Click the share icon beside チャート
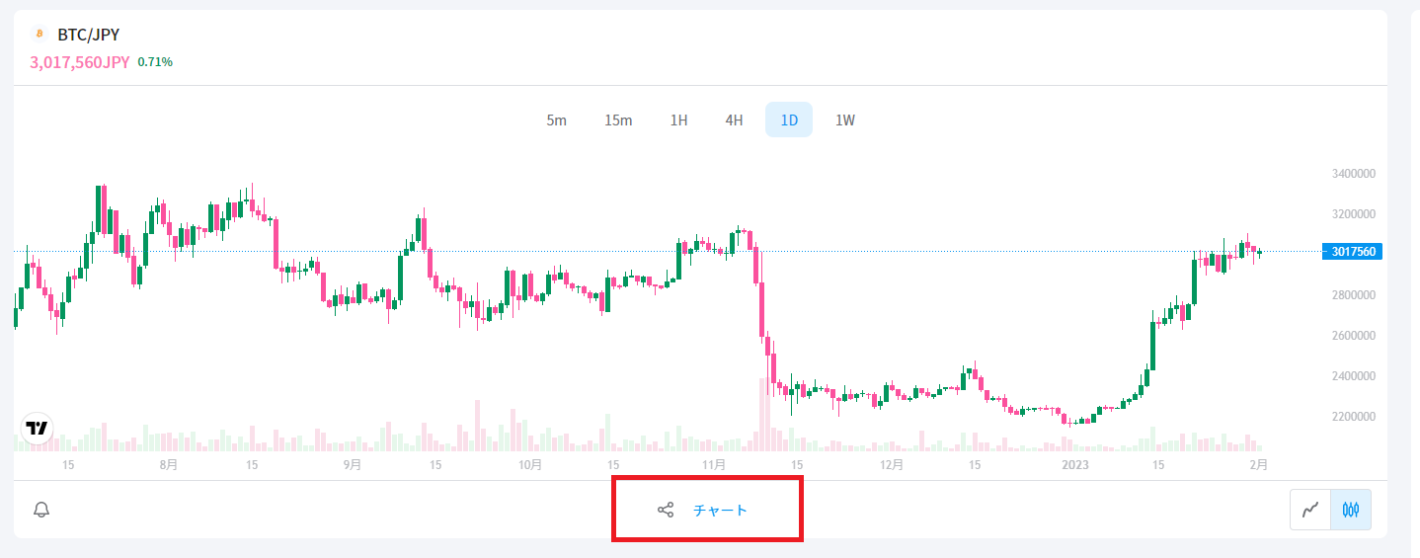1420x558 pixels. 666,511
